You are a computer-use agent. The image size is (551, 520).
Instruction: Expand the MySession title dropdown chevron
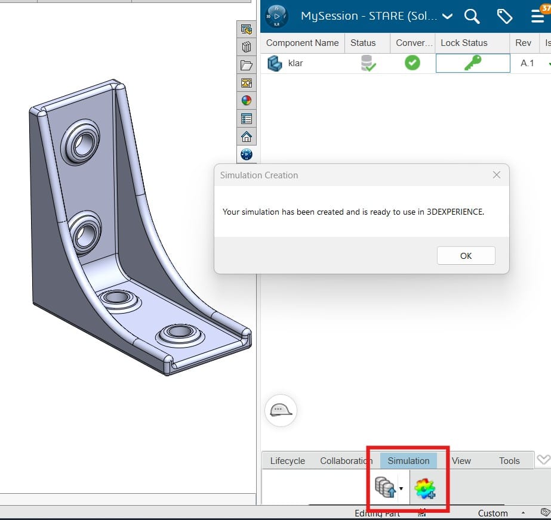(447, 16)
